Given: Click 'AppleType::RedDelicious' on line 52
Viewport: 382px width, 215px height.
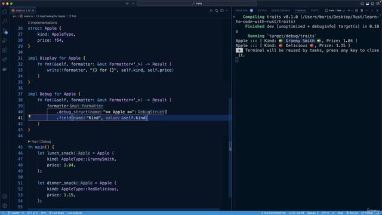Looking at the screenshot, I should click(x=89, y=189).
